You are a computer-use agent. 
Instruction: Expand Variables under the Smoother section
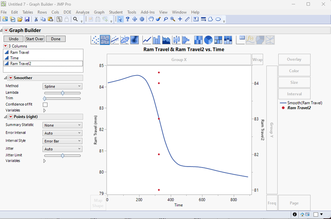click(44, 110)
